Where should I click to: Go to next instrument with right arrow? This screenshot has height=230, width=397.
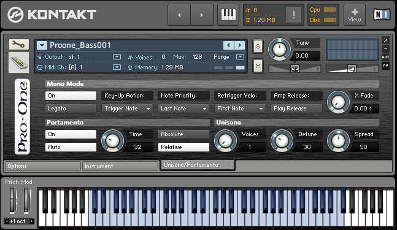point(202,15)
